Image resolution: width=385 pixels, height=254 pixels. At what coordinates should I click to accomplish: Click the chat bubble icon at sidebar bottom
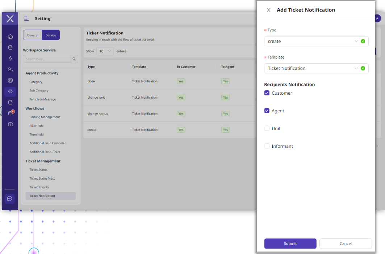10,198
